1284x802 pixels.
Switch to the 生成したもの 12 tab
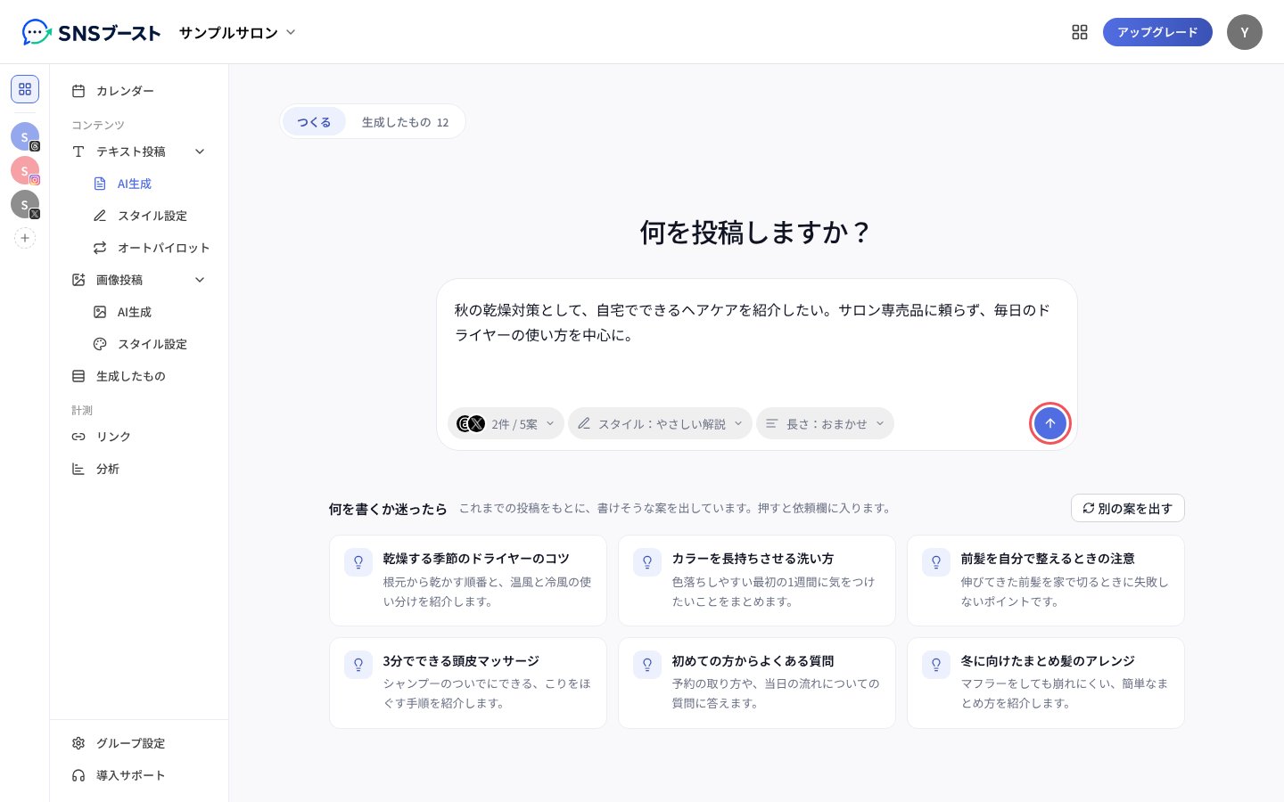405,122
